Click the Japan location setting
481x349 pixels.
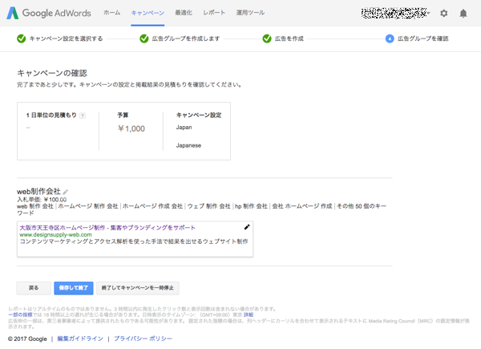pyautogui.click(x=184, y=127)
